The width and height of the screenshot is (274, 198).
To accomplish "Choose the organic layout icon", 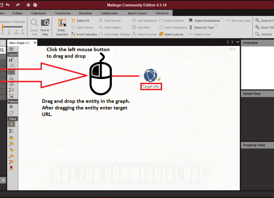I will (12, 90).
